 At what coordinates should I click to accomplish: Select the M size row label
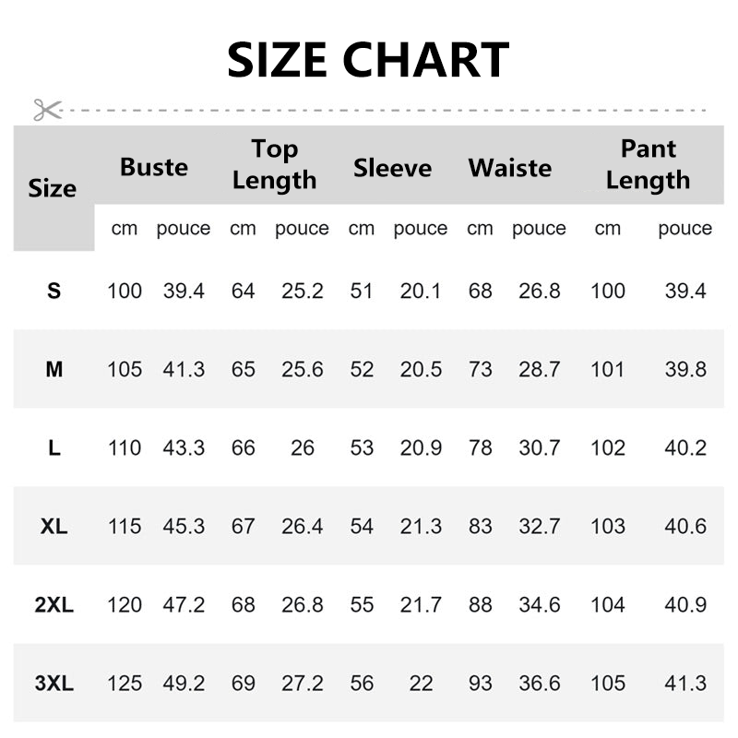pos(54,370)
